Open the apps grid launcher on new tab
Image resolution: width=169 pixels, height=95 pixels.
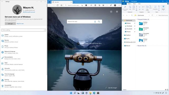53,12
